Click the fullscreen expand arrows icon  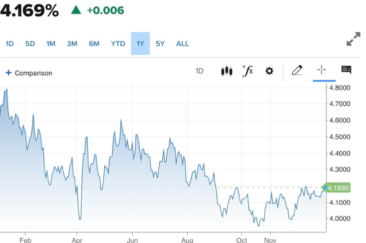pyautogui.click(x=353, y=39)
